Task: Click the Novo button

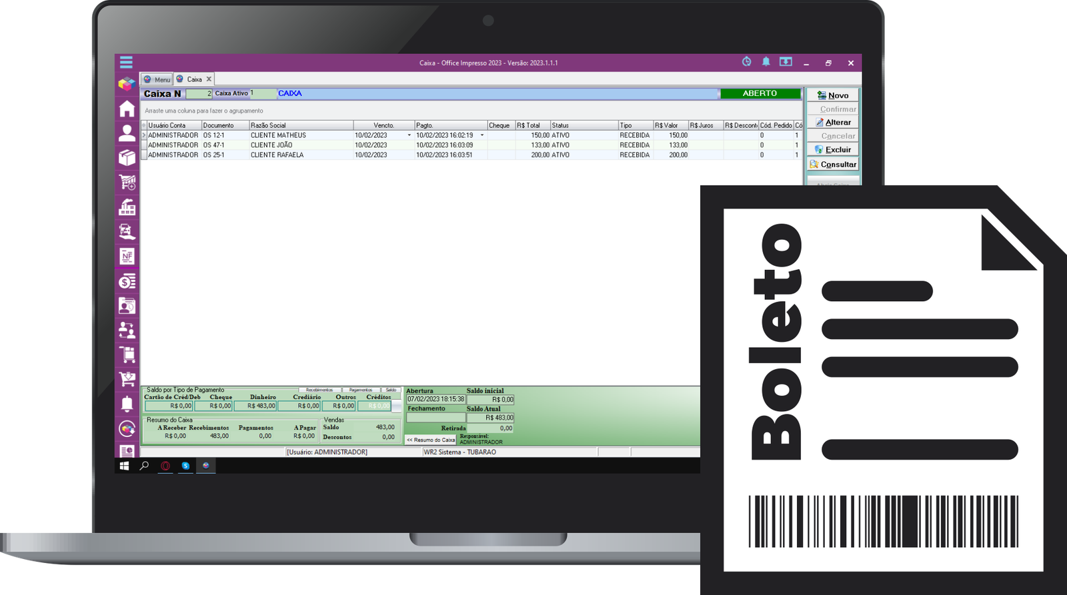Action: click(832, 95)
